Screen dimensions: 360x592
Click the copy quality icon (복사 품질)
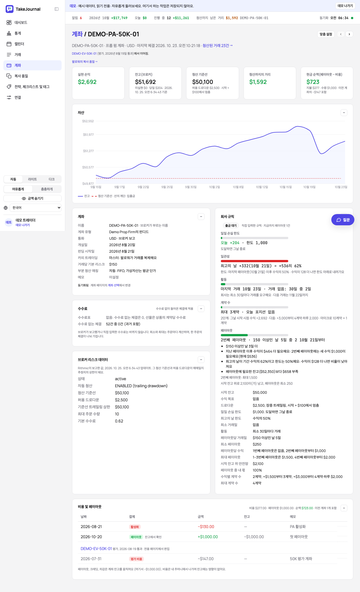pyautogui.click(x=9, y=76)
